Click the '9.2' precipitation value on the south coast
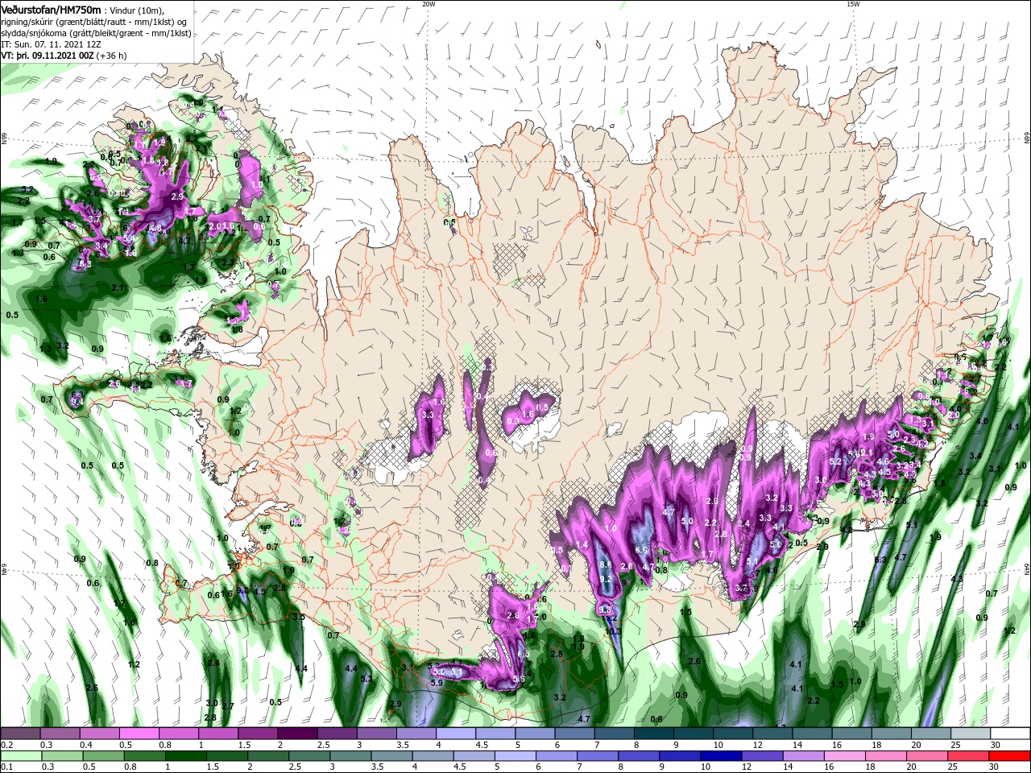This screenshot has height=773, width=1031. [606, 579]
